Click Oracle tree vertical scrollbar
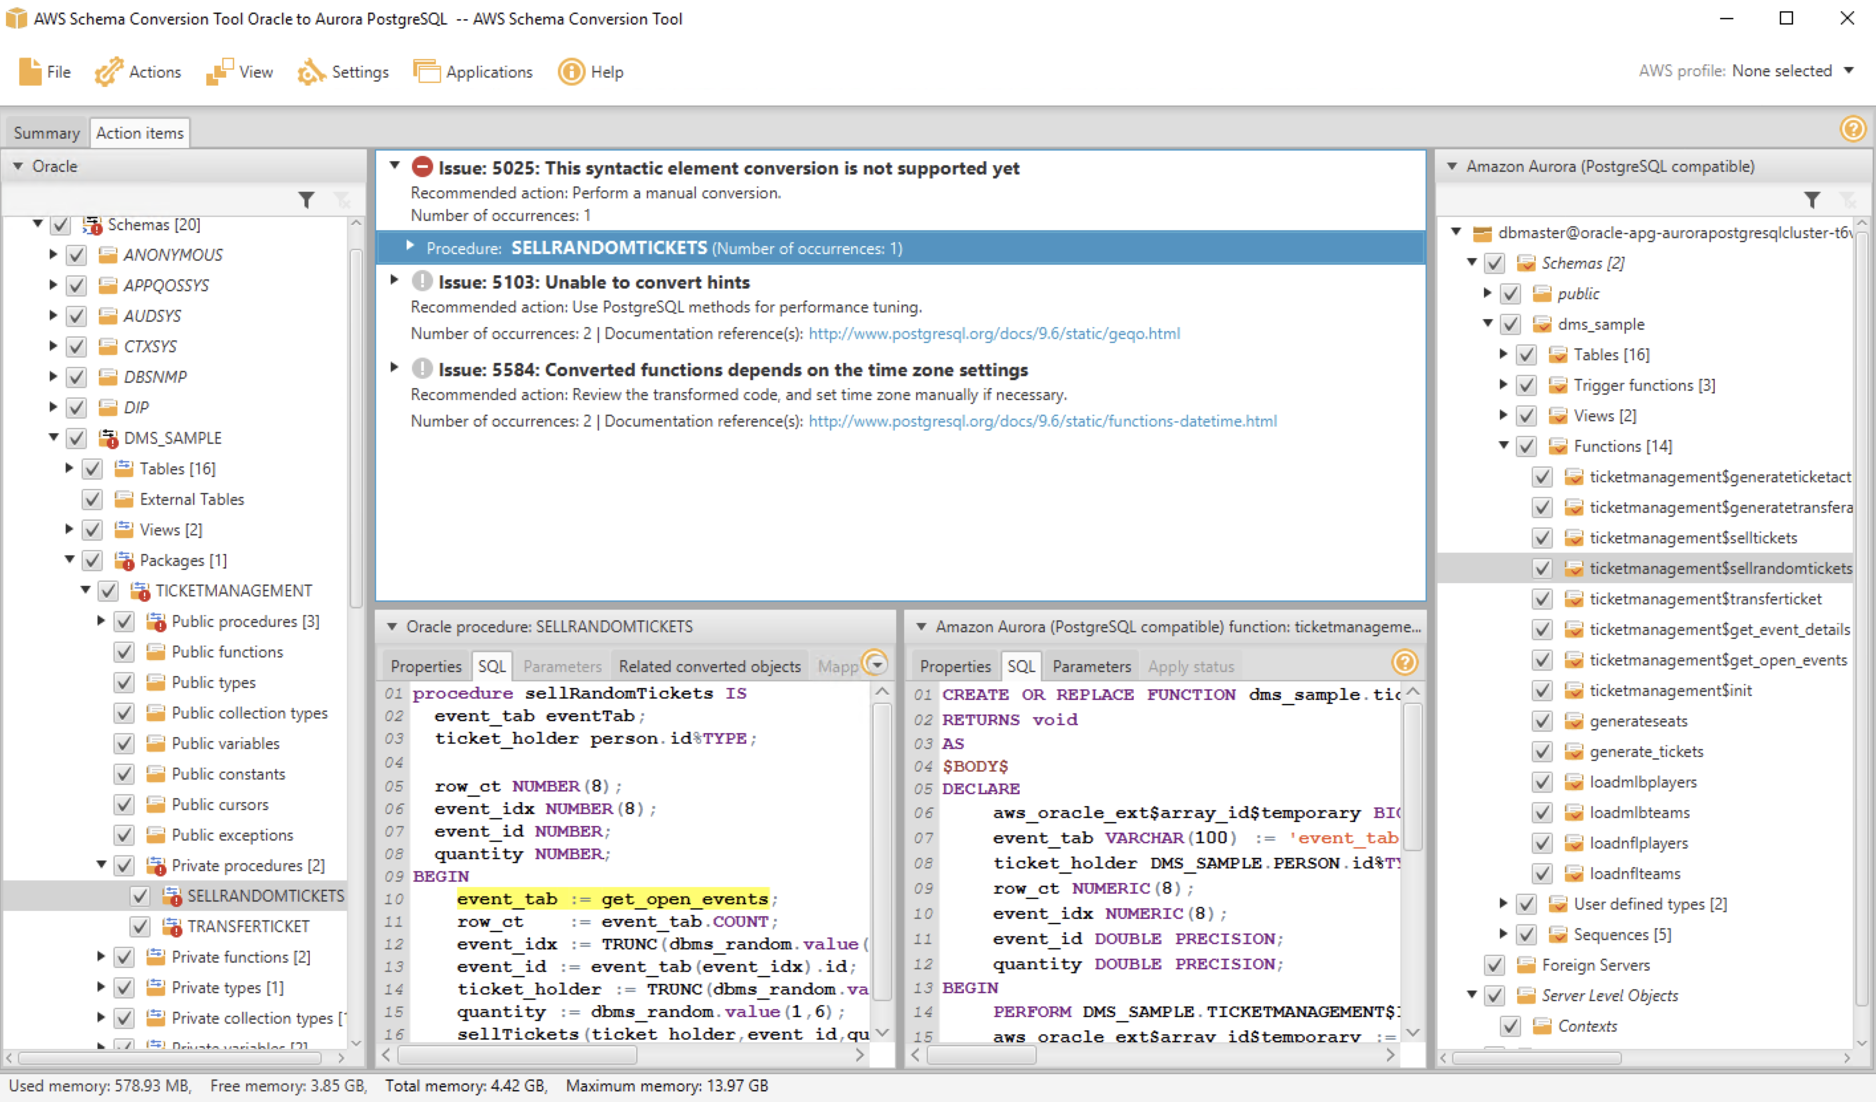 [356, 428]
